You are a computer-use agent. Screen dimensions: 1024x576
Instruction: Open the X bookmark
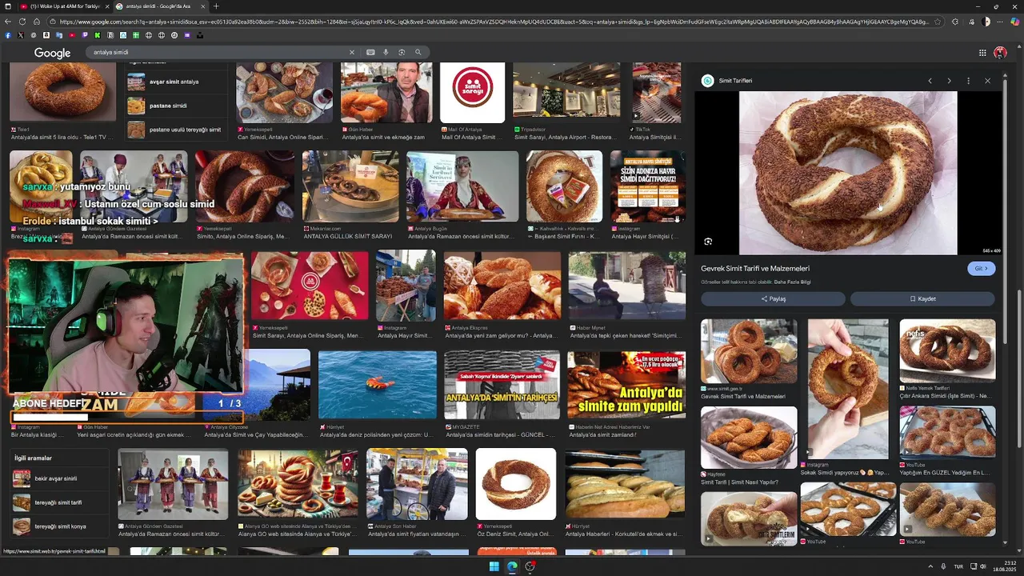click(21, 35)
